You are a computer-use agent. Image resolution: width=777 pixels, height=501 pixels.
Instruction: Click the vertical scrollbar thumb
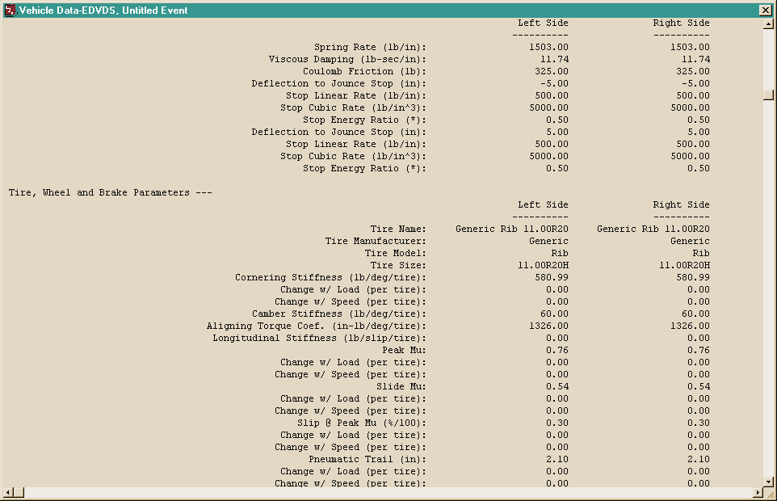[768, 95]
